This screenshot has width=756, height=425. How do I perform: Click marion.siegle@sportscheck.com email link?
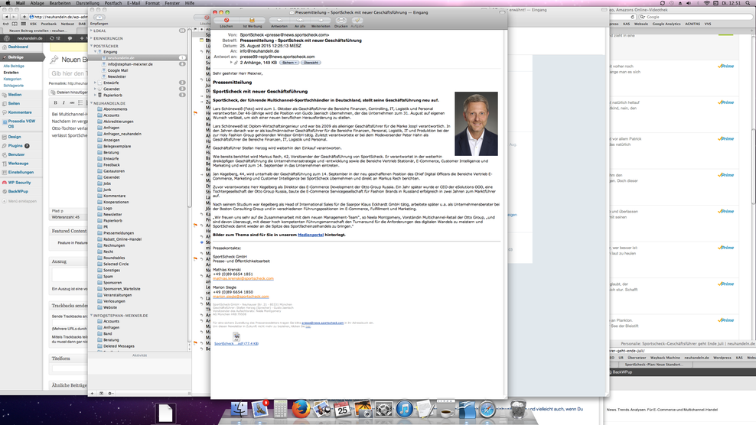(x=240, y=297)
